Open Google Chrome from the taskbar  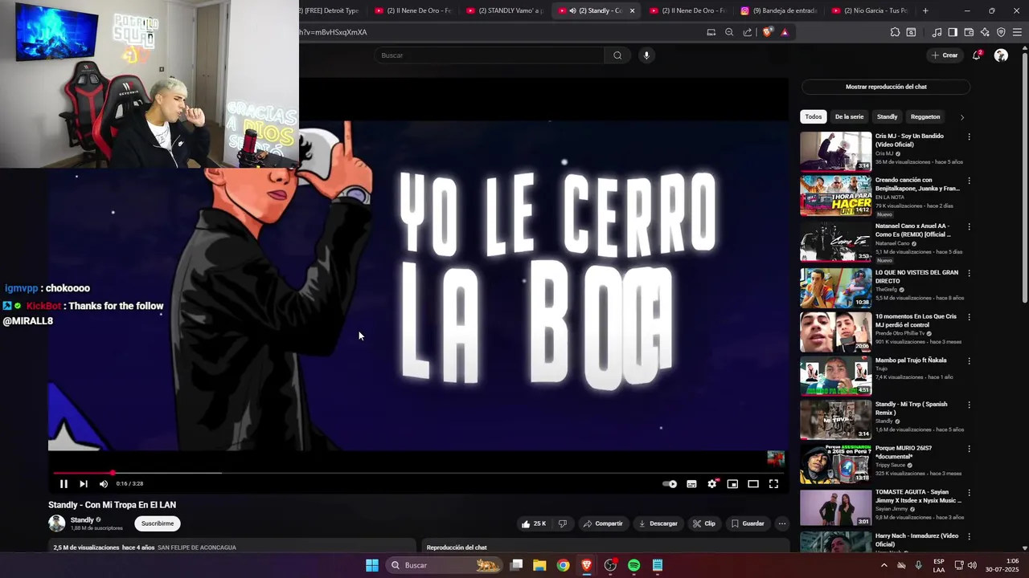pos(563,565)
